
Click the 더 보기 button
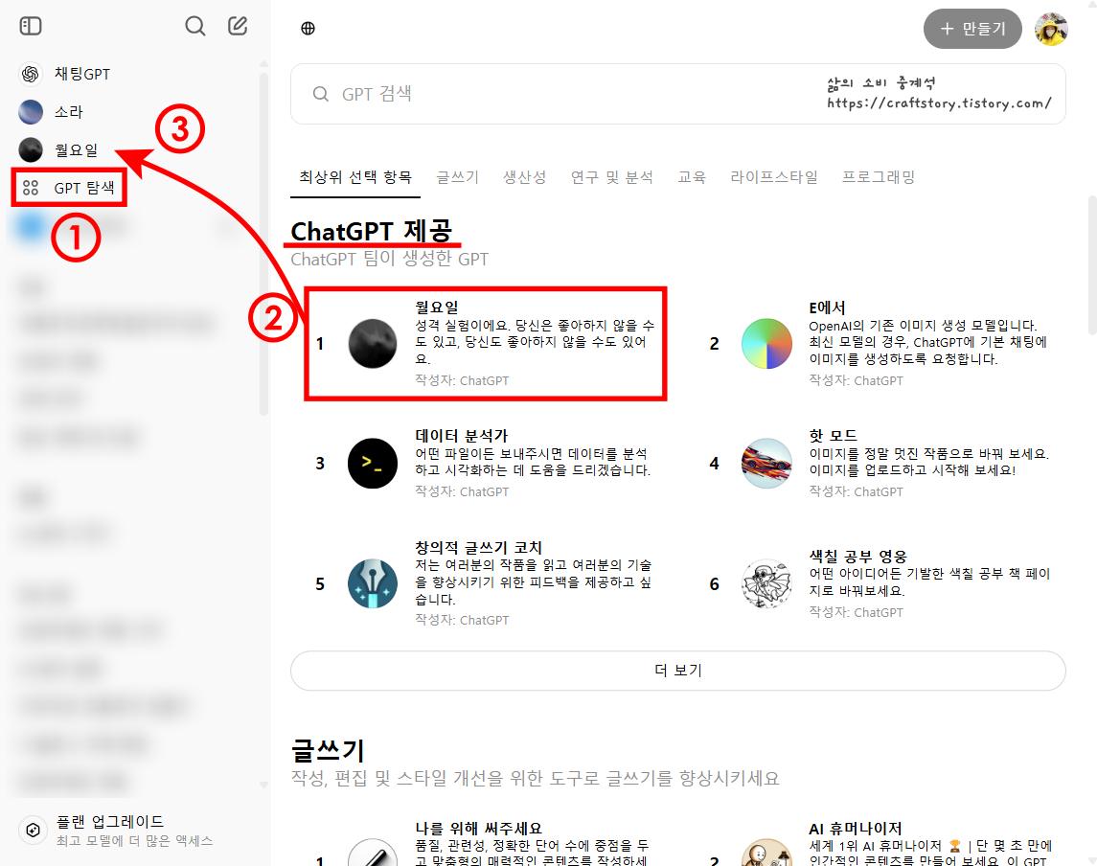tap(678, 671)
